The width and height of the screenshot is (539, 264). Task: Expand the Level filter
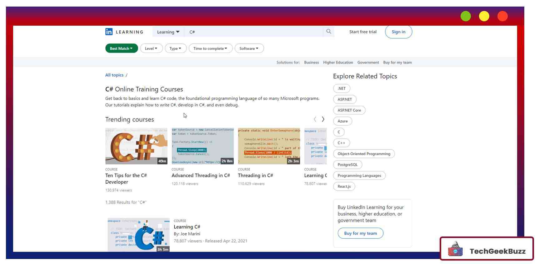pyautogui.click(x=151, y=48)
